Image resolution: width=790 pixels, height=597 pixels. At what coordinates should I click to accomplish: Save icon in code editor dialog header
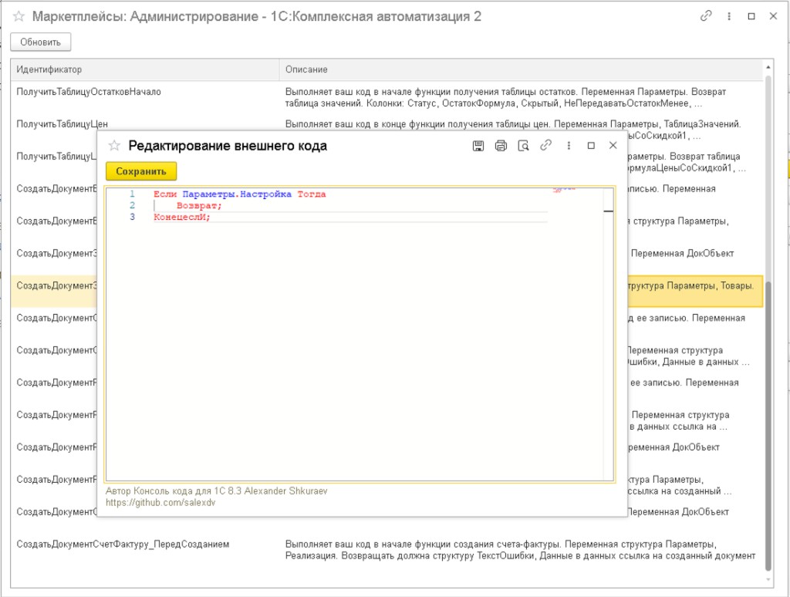click(478, 146)
